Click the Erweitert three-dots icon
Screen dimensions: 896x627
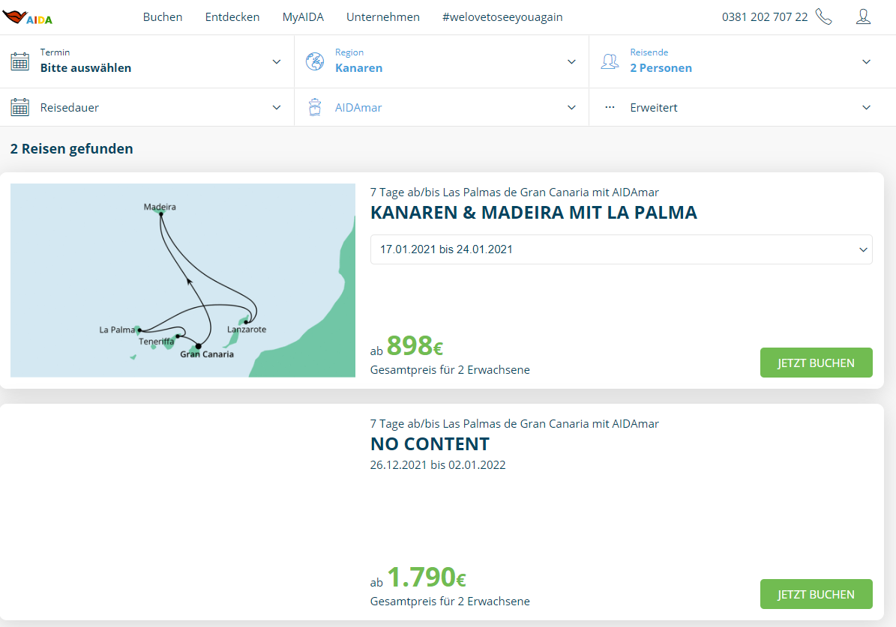pos(610,107)
